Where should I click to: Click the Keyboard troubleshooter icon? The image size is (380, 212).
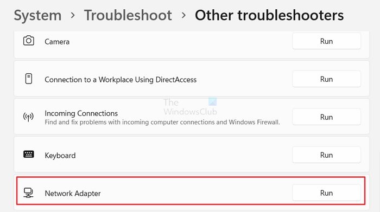29,154
